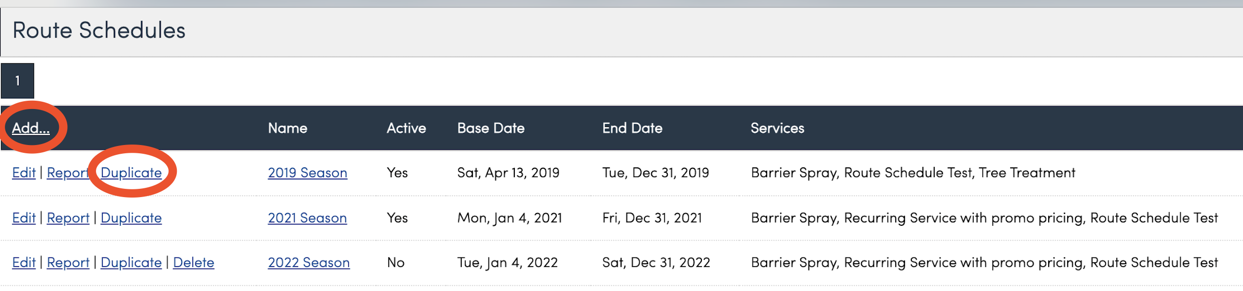The width and height of the screenshot is (1243, 291).
Task: Duplicate the 2021 Season schedule
Action: tap(131, 218)
